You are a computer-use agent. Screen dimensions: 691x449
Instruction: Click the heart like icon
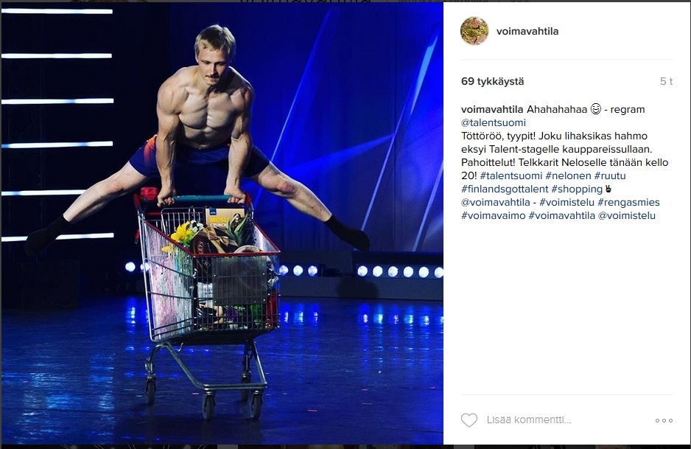[x=469, y=420]
